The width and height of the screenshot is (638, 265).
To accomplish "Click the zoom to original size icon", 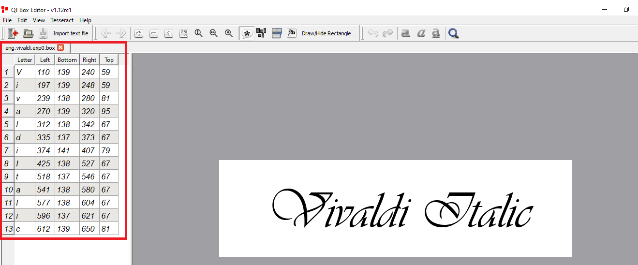I will pos(169,33).
